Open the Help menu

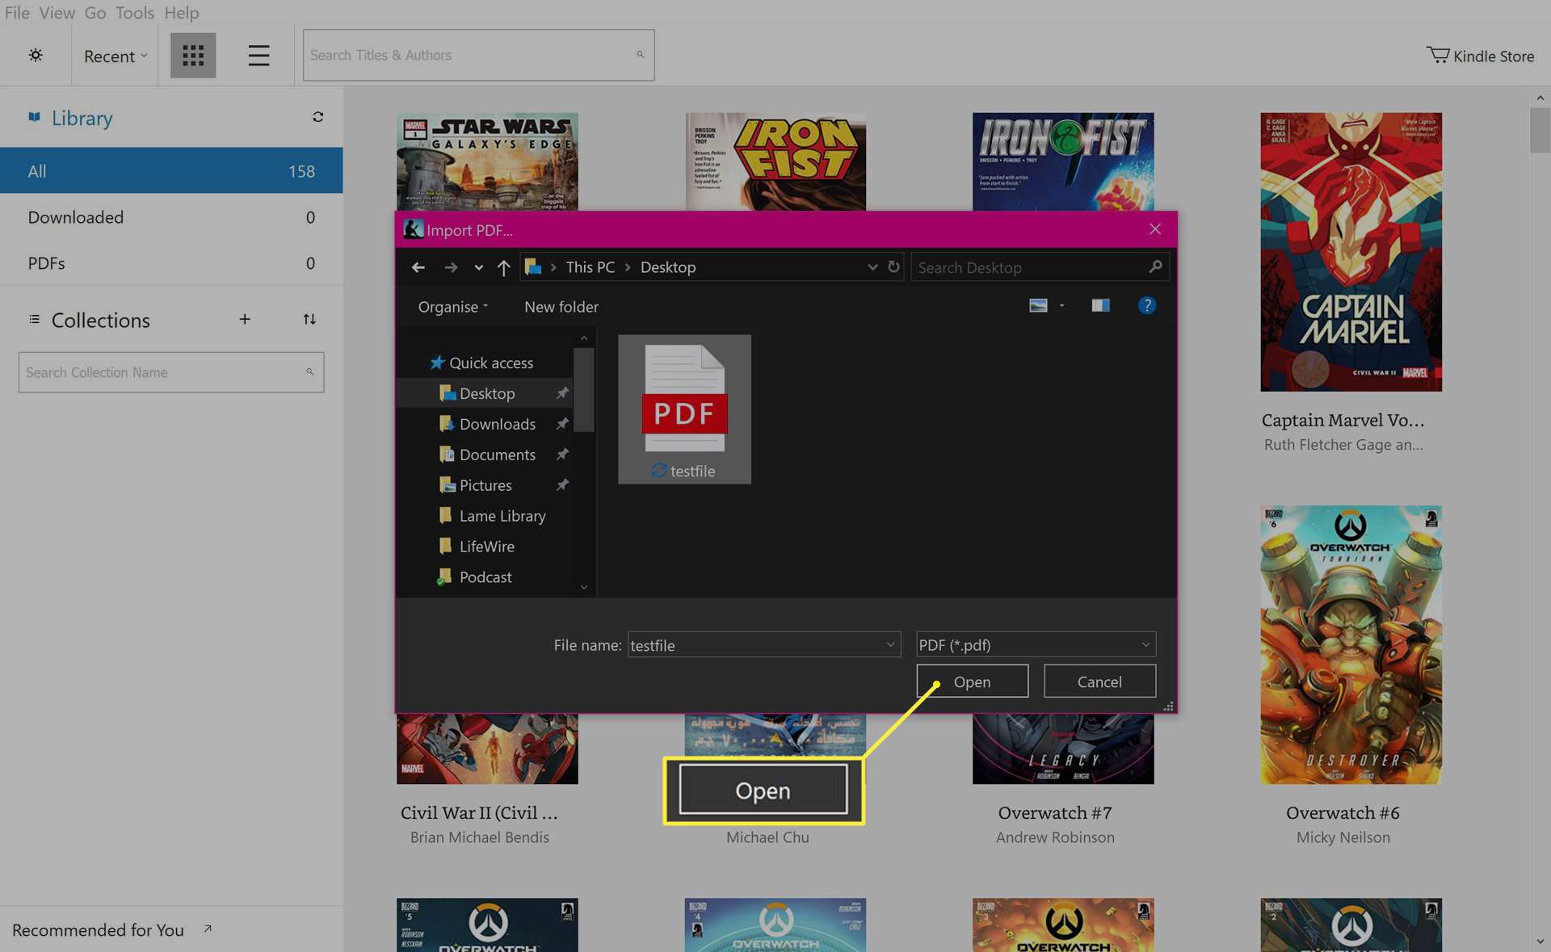181,13
